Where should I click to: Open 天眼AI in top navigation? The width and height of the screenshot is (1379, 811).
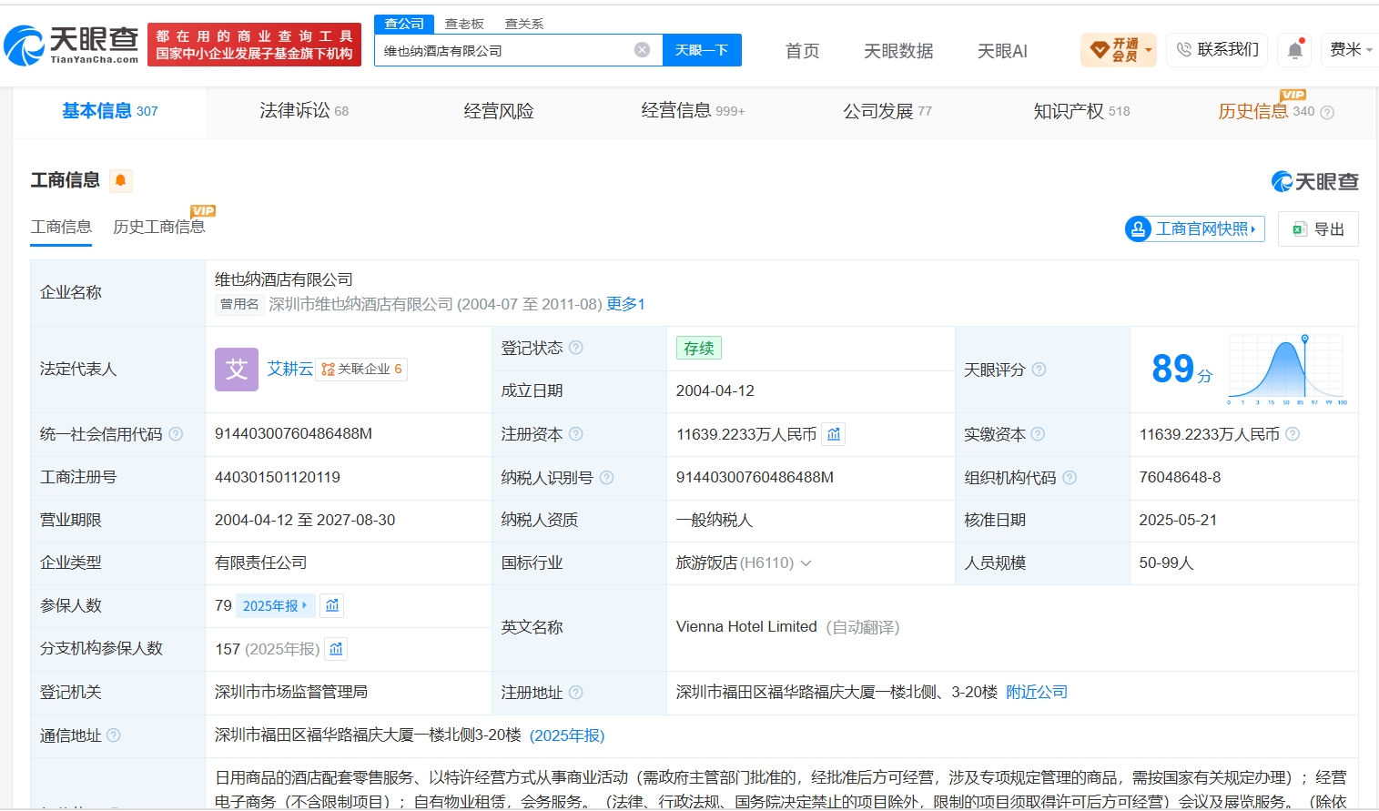[1002, 51]
